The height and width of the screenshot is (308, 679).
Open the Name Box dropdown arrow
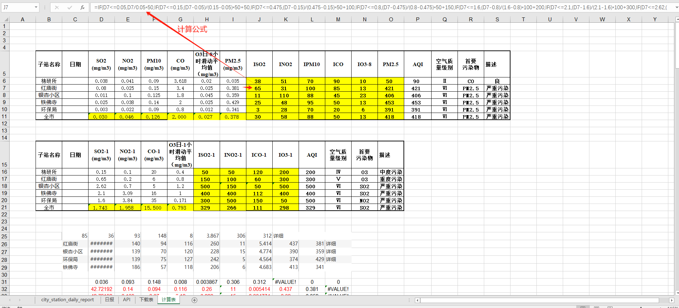pos(36,7)
